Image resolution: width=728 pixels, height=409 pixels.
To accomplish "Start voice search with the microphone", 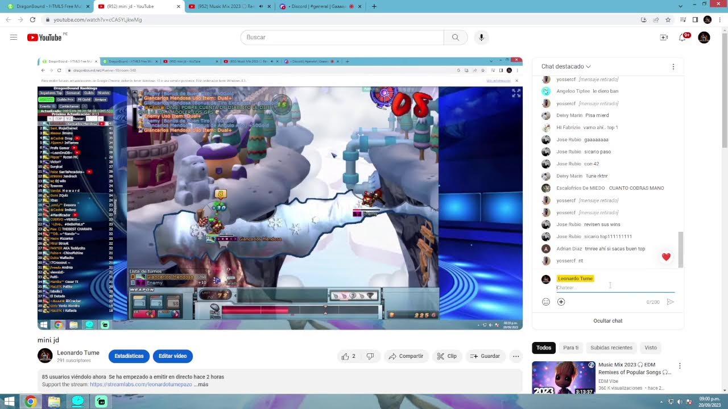I will 481,37.
